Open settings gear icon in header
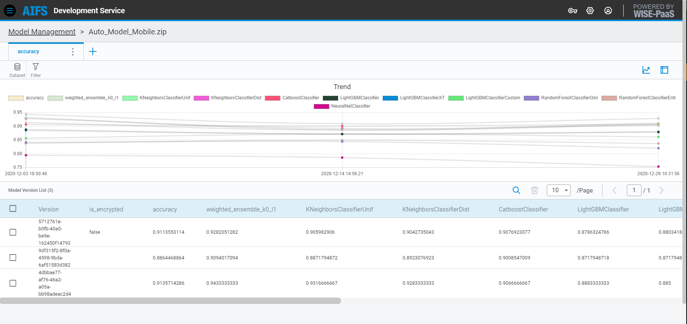 coord(590,11)
